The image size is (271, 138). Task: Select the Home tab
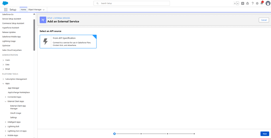tap(23, 10)
